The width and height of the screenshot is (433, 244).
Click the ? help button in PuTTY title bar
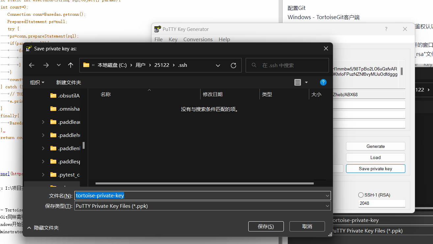[x=386, y=29]
